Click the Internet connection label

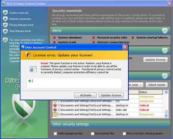20,19
